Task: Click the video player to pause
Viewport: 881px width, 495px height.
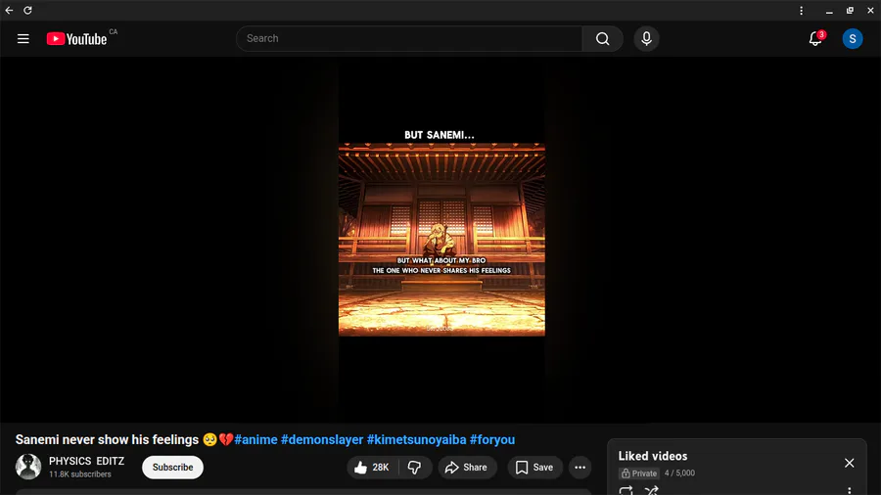Action: pos(441,240)
